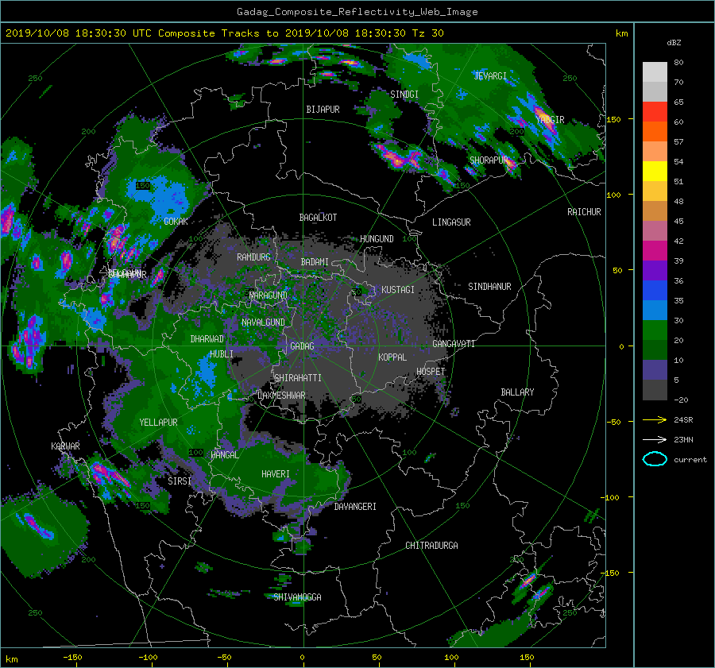Image resolution: width=715 pixels, height=668 pixels.
Task: Click the SINDHANUR city label
Action: [x=489, y=287]
